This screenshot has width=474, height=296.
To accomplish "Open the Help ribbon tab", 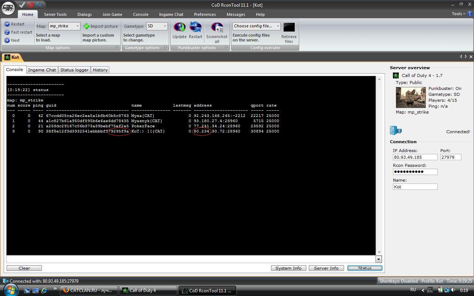I will point(260,14).
